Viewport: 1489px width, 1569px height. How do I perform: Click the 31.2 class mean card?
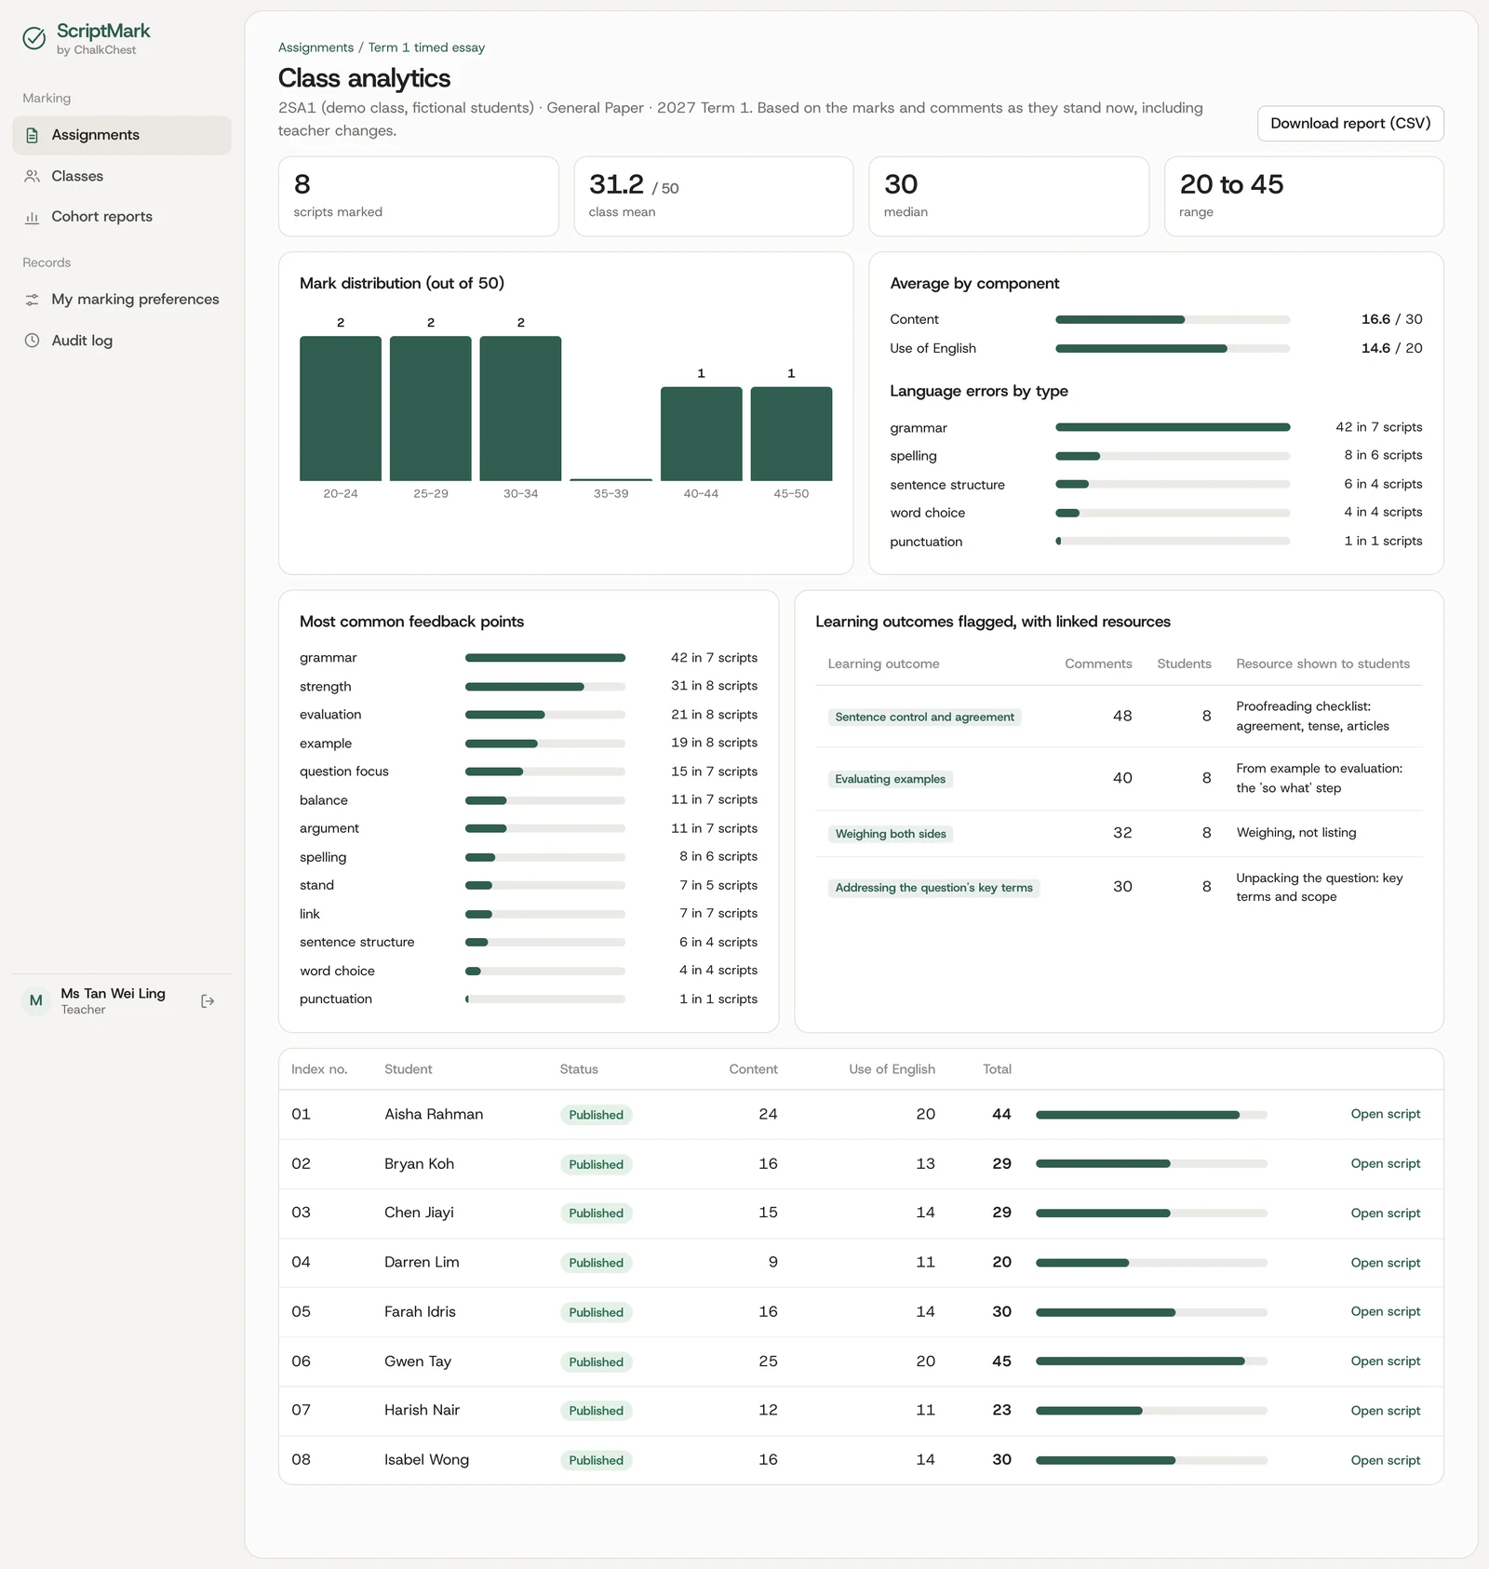(x=714, y=196)
